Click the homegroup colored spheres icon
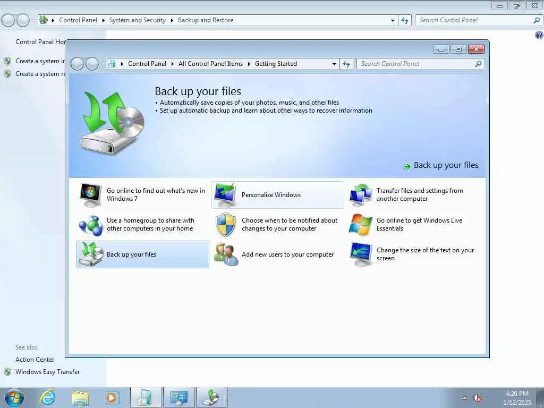Viewport: 544px width, 408px height. [90, 225]
